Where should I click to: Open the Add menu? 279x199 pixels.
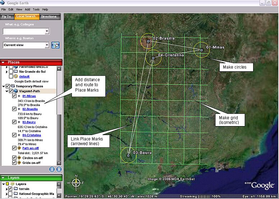point(27,9)
